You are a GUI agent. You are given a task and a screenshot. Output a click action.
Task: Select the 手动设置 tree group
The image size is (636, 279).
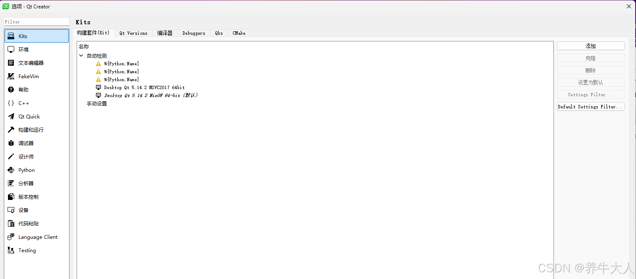click(x=97, y=103)
